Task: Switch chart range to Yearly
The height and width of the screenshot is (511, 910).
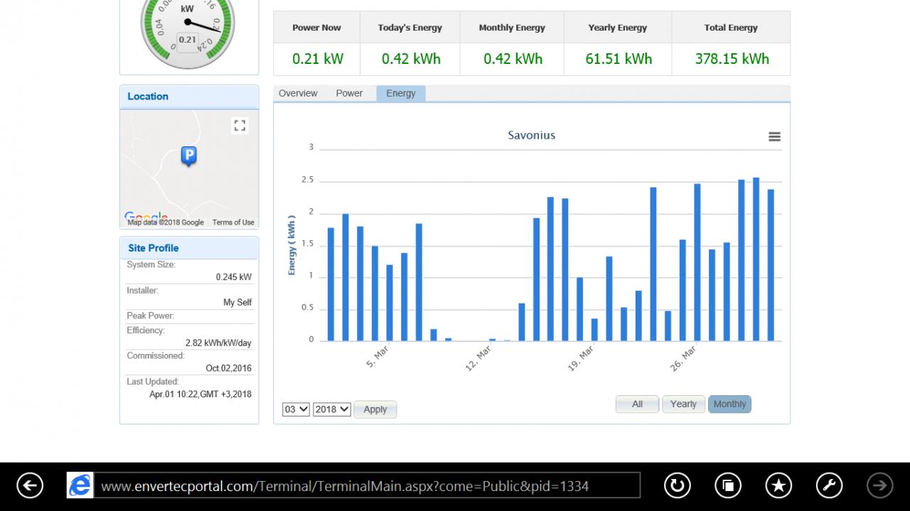Action: [x=683, y=404]
